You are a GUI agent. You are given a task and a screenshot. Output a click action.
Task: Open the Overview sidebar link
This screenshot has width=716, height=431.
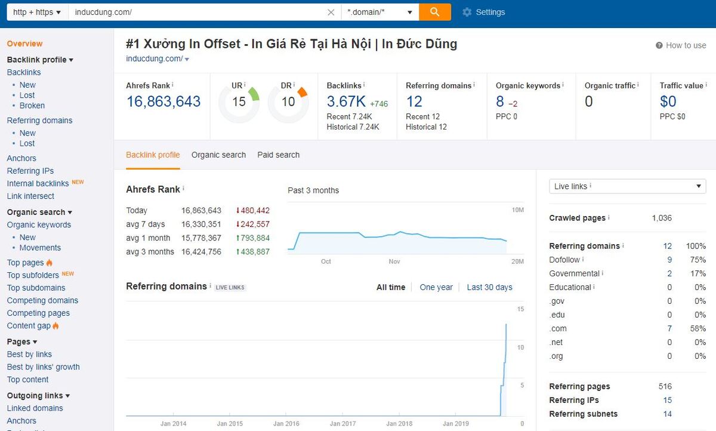pyautogui.click(x=24, y=44)
